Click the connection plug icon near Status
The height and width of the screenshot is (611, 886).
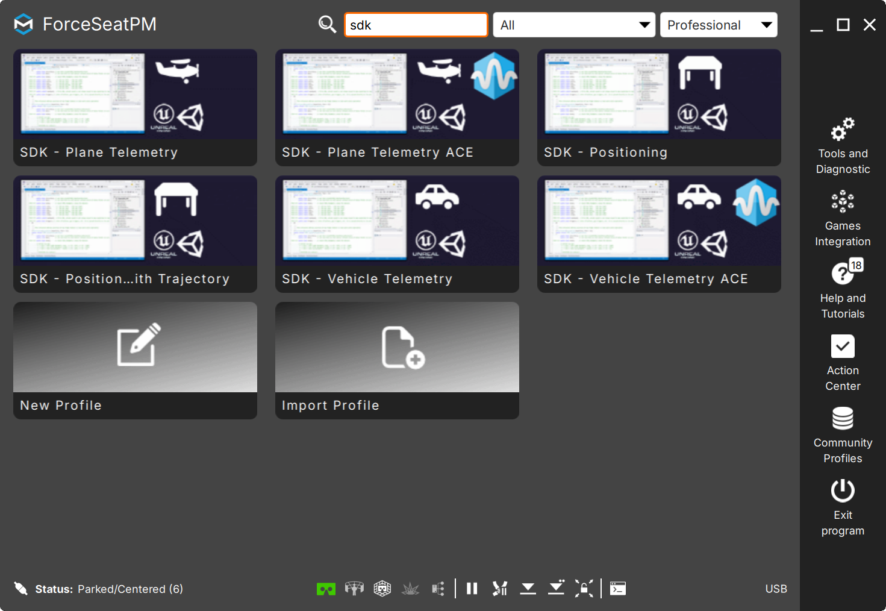coord(21,589)
